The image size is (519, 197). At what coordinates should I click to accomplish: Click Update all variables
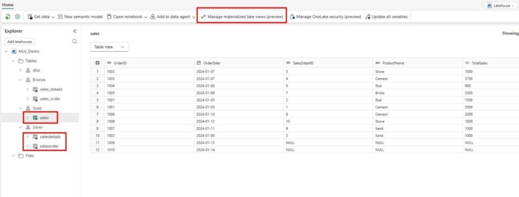coord(386,17)
